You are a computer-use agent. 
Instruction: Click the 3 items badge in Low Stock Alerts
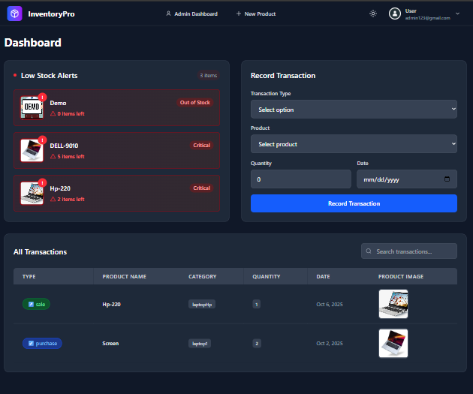[x=209, y=75]
